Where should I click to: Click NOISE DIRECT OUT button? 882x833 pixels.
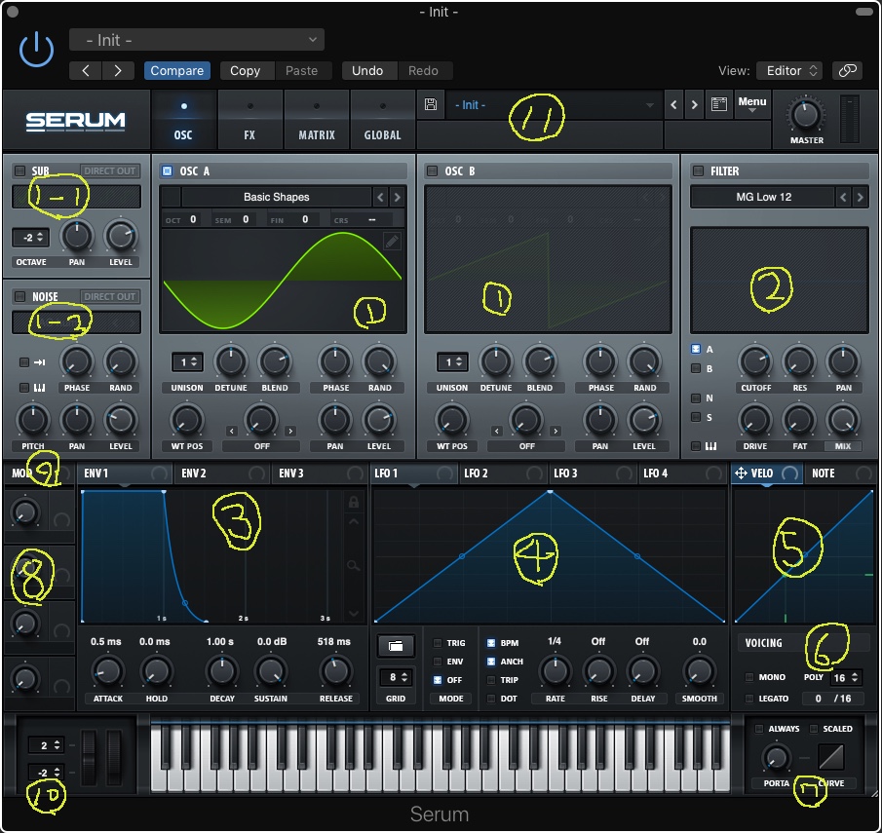coord(110,296)
